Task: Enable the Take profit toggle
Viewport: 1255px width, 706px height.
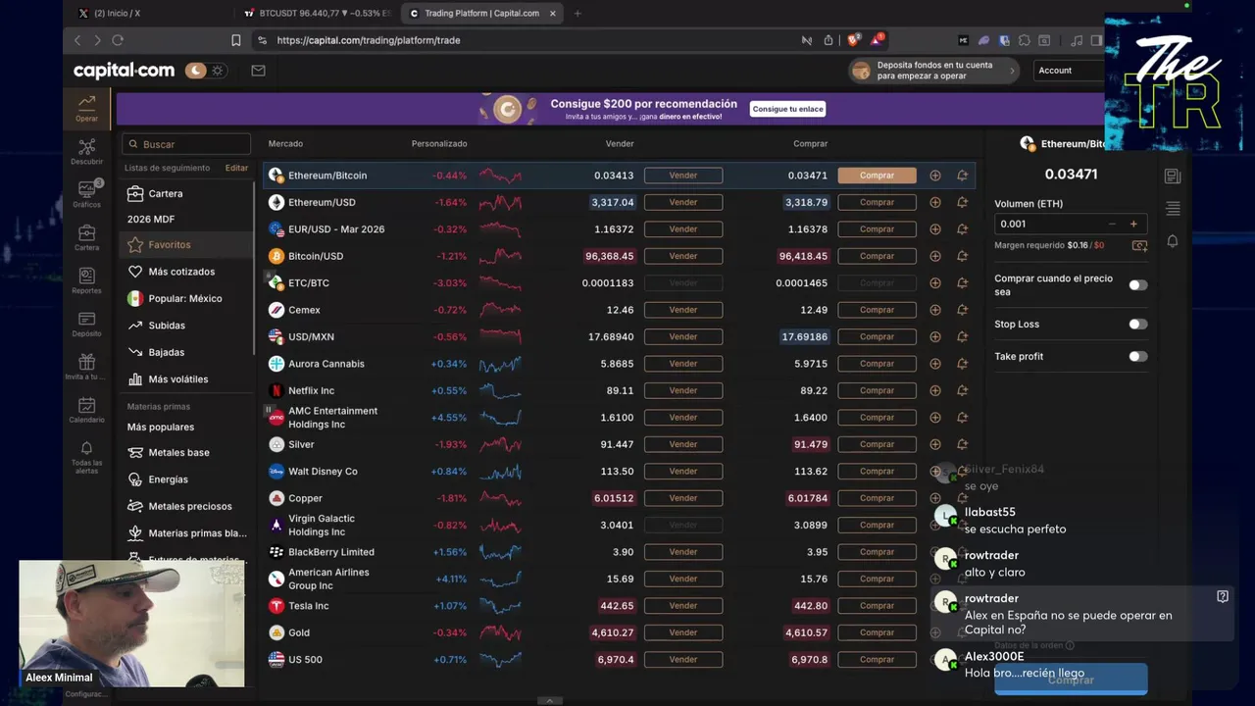Action: pos(1137,357)
